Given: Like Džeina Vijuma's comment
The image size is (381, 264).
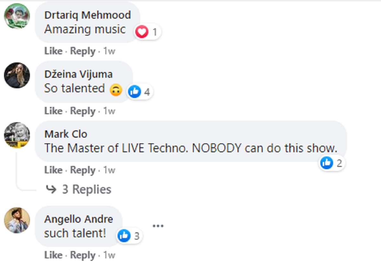Looking at the screenshot, I should (x=53, y=111).
